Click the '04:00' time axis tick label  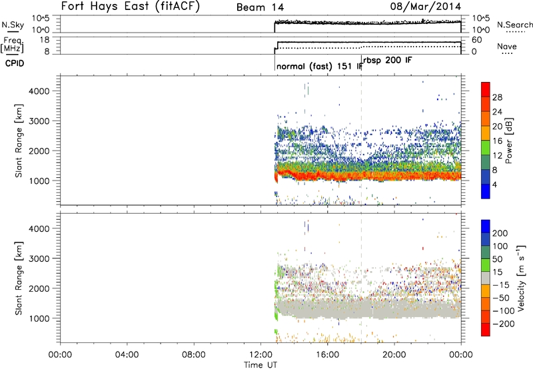(127, 355)
